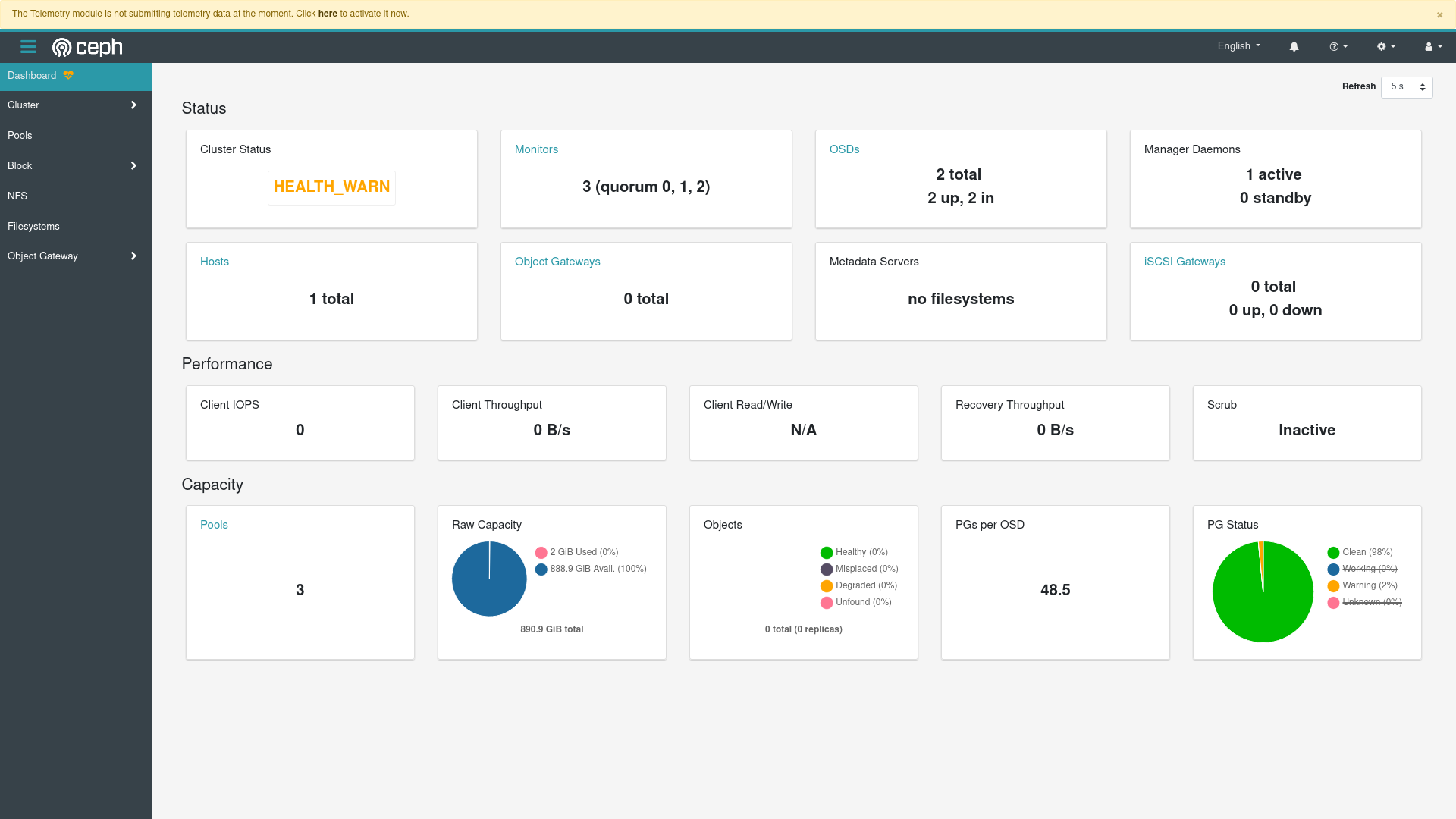This screenshot has width=1456, height=819.
Task: Toggle the hamburger sidebar menu icon
Action: click(x=28, y=47)
